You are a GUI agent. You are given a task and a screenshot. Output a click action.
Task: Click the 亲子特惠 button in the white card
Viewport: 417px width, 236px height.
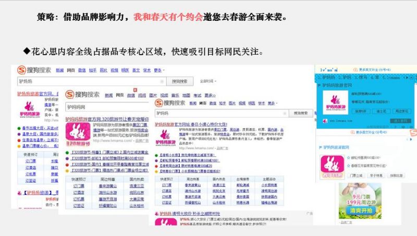[376, 176]
